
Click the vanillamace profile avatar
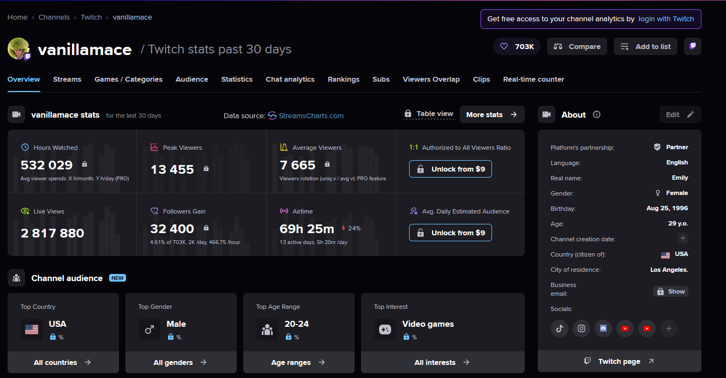click(19, 48)
